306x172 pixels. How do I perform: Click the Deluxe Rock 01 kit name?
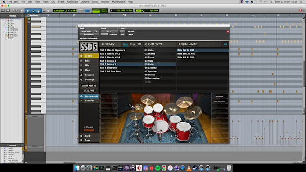coord(89,86)
